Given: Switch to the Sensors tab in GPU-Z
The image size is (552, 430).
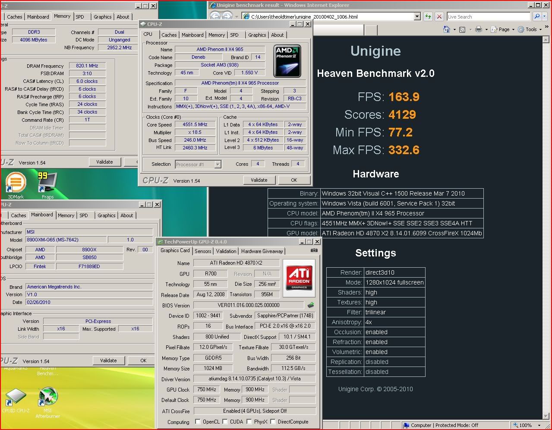Looking at the screenshot, I should tap(203, 251).
